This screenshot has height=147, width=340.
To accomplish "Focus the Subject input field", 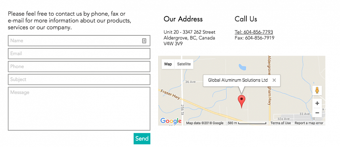I will (x=79, y=80).
